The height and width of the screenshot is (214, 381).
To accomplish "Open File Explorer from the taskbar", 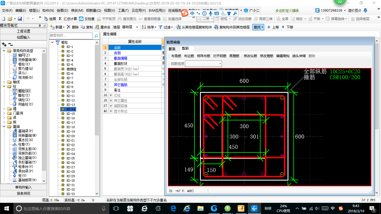I will [200, 208].
